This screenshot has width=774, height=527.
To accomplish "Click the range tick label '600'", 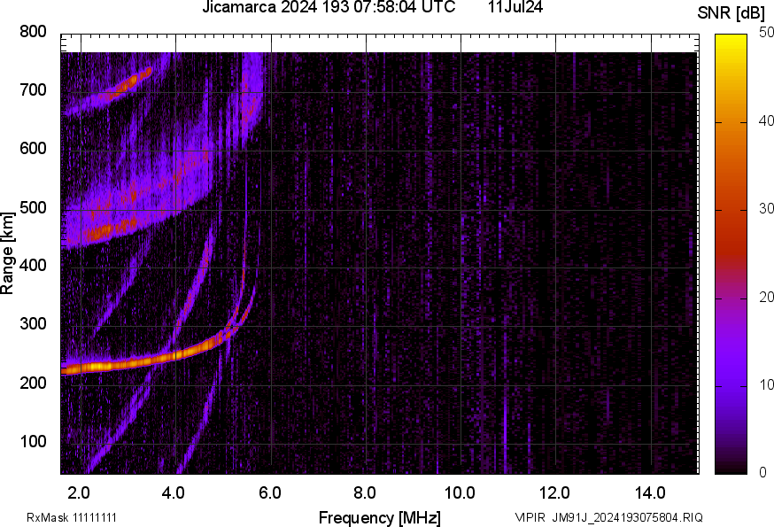I will click(x=33, y=149).
